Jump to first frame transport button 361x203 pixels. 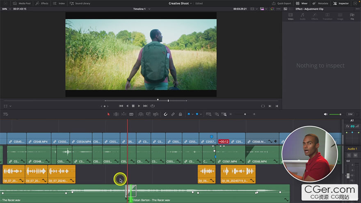(121, 106)
